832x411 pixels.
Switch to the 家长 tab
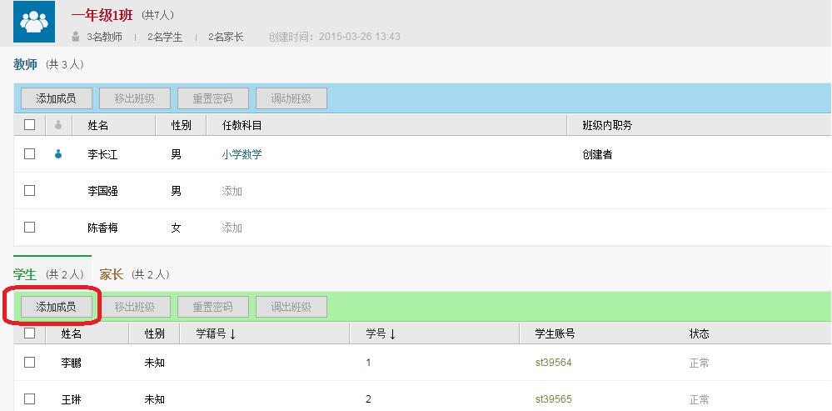pos(111,274)
